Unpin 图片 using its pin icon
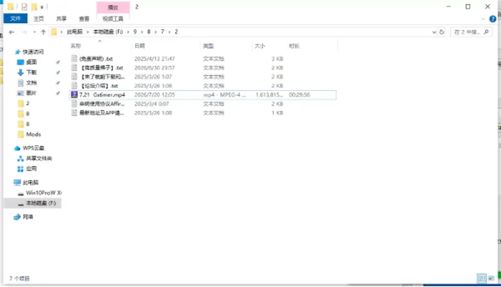 coord(58,93)
